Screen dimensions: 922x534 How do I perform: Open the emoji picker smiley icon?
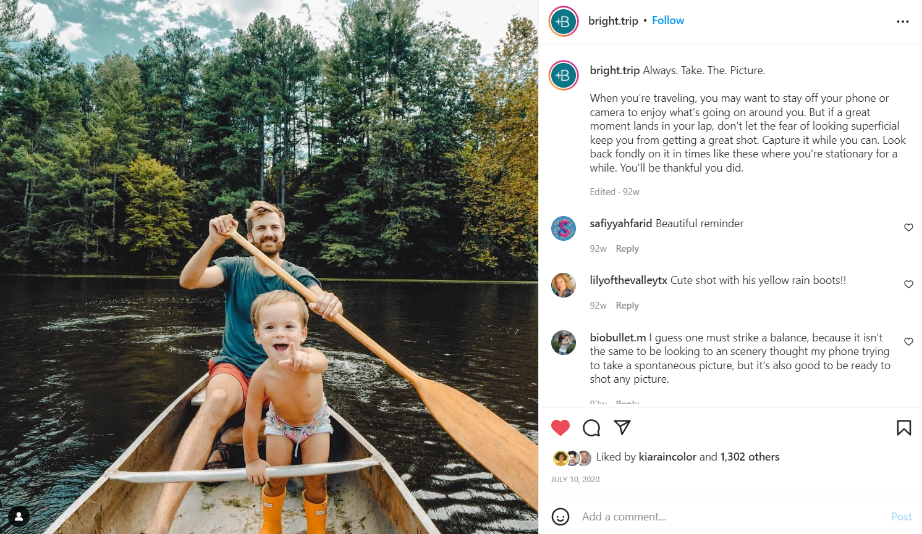[x=560, y=517]
